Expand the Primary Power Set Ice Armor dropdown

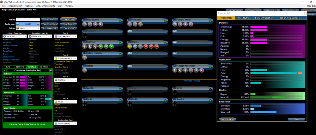pos(14,36)
